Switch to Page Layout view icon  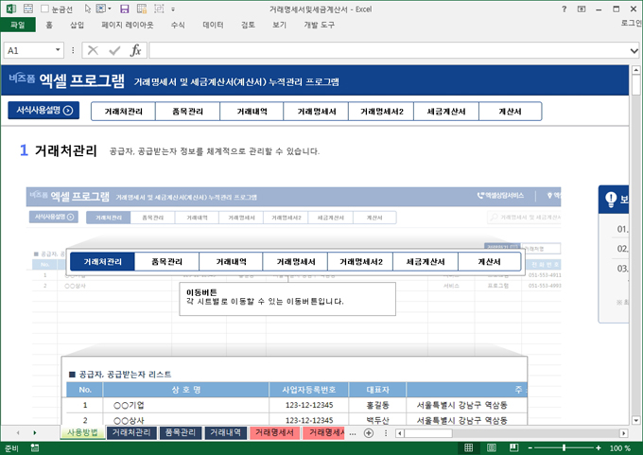(492, 447)
